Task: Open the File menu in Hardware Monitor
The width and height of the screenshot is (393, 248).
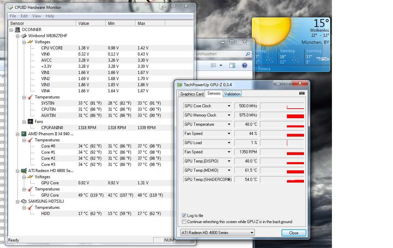Action: 13,16
